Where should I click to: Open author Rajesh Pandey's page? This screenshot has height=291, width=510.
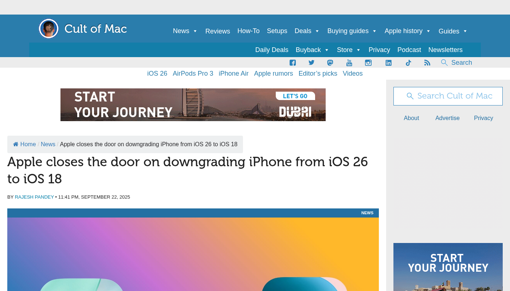(x=34, y=197)
